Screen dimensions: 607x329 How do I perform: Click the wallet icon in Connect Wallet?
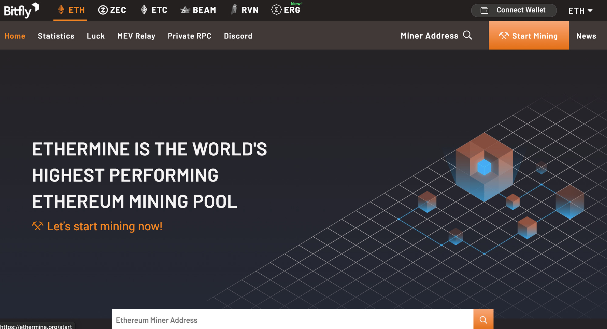click(x=484, y=10)
